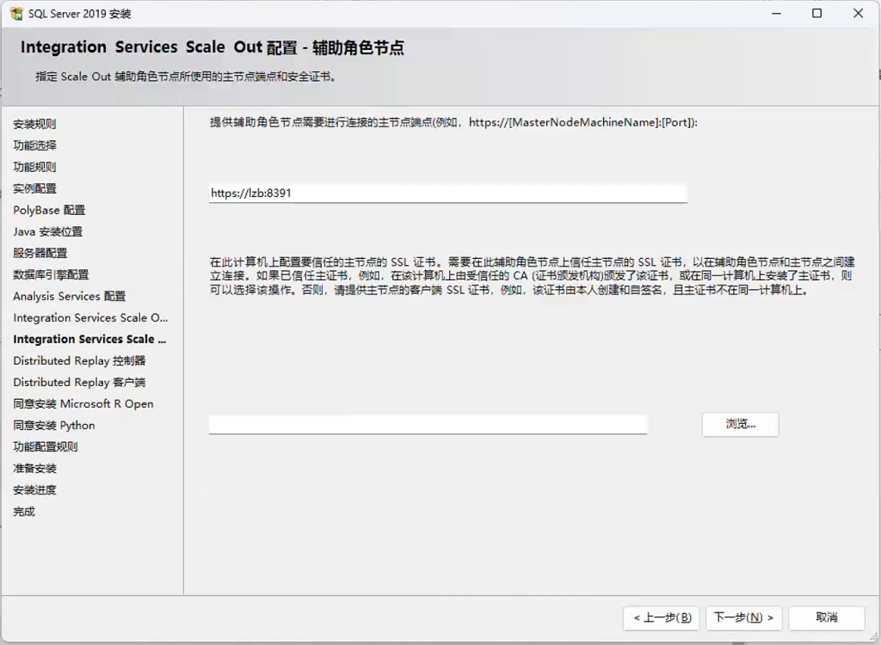Select 功能规则 step in sidebar

[x=34, y=167]
